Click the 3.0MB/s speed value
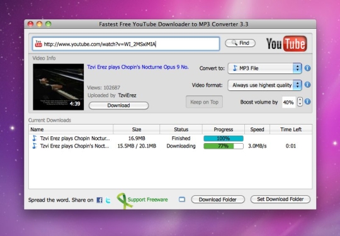The height and width of the screenshot is (236, 340). [257, 146]
